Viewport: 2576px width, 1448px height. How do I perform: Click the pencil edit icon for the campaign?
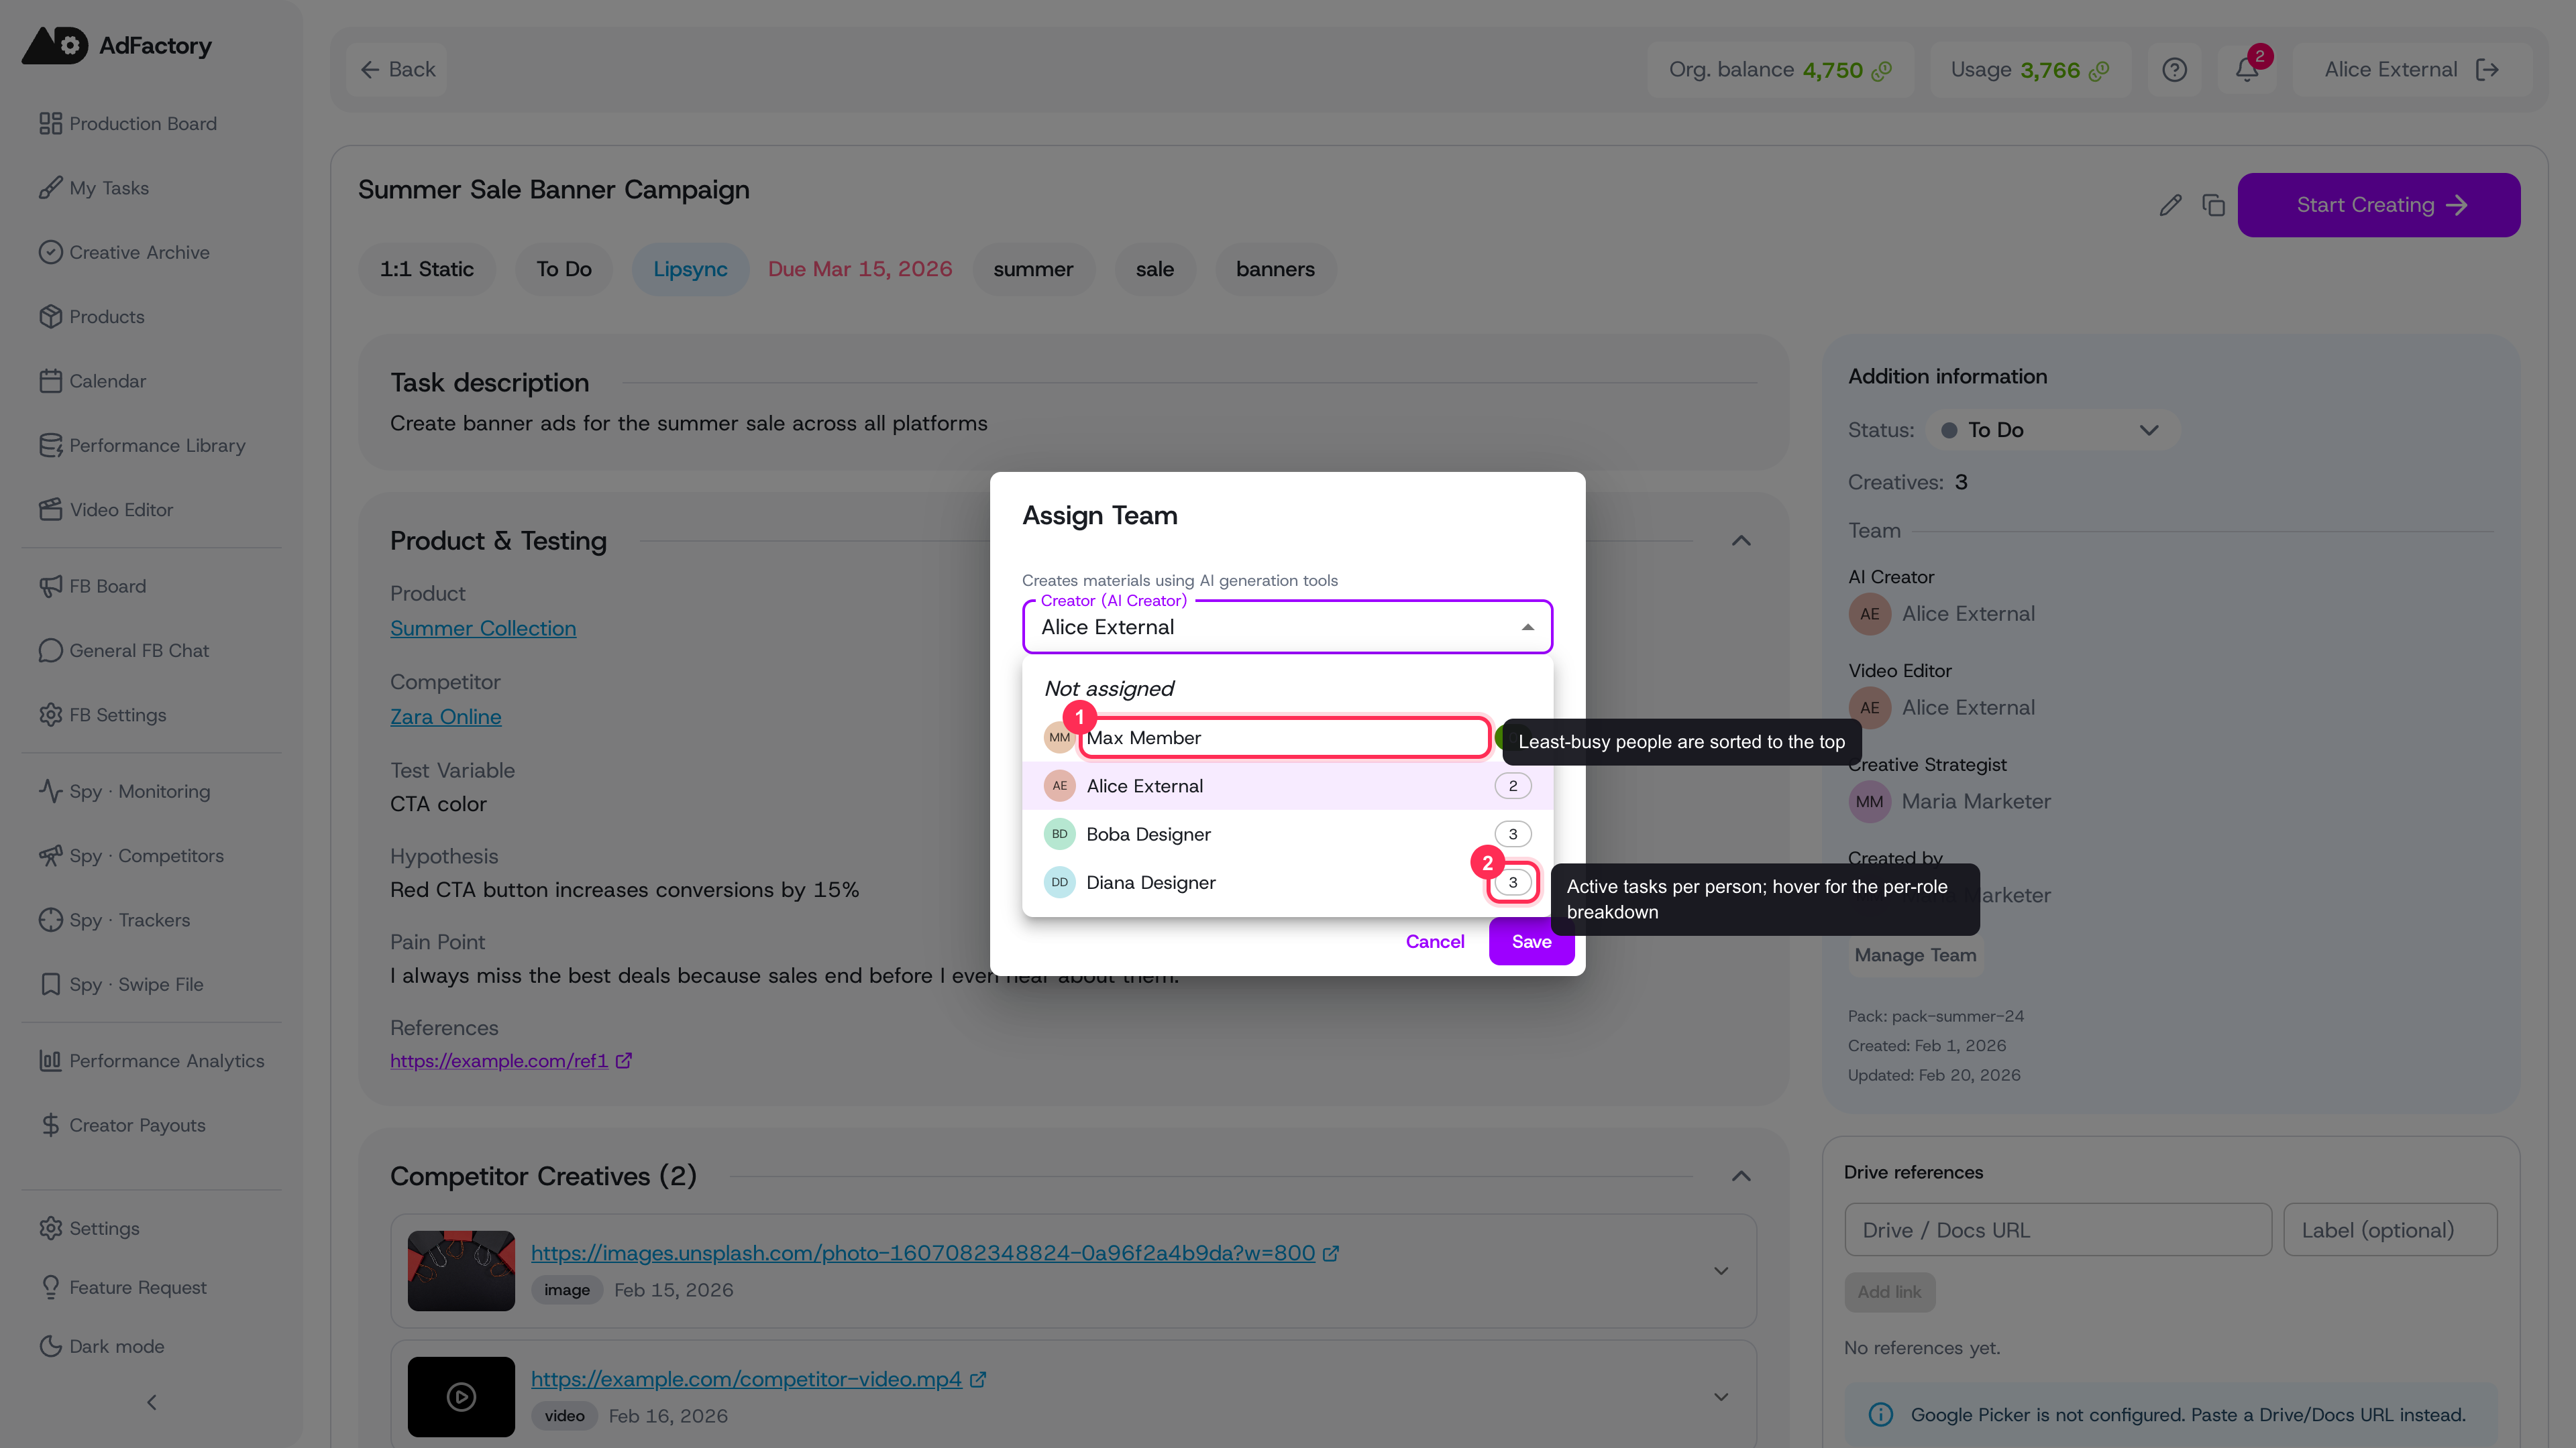click(x=2170, y=205)
